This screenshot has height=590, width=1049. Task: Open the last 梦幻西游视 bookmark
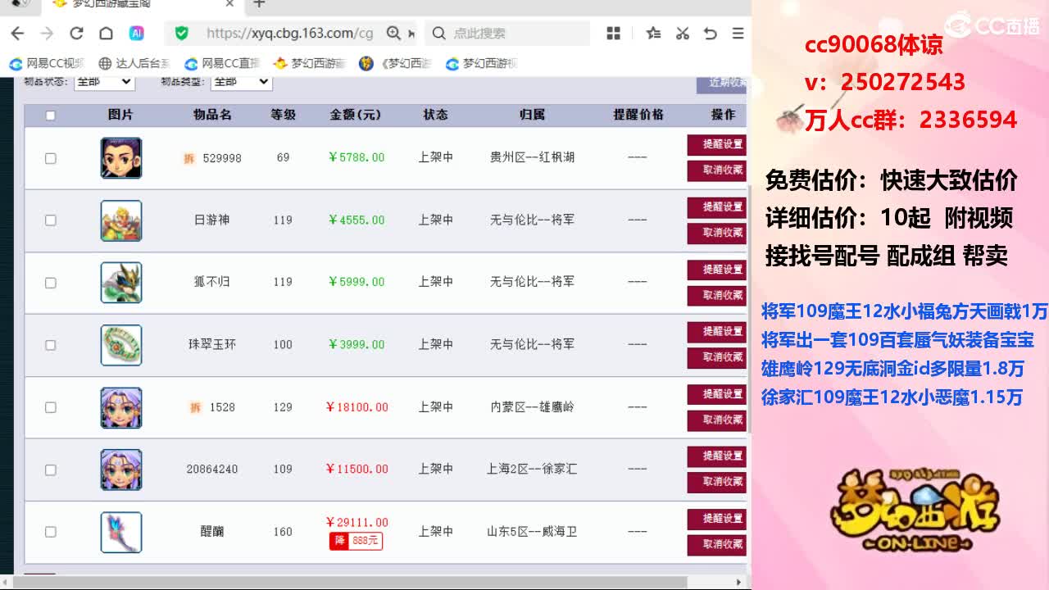click(x=482, y=63)
